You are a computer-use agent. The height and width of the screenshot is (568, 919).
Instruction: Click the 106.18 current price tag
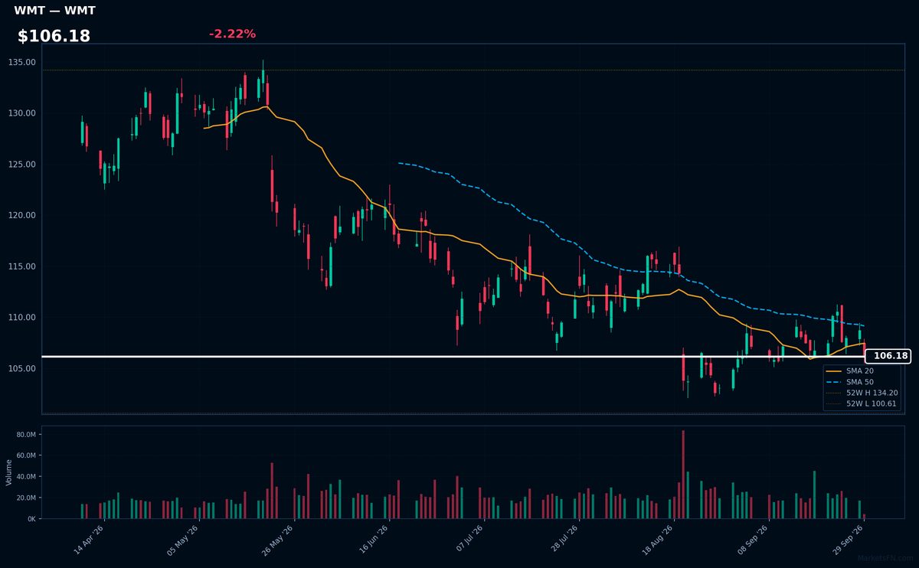point(888,356)
